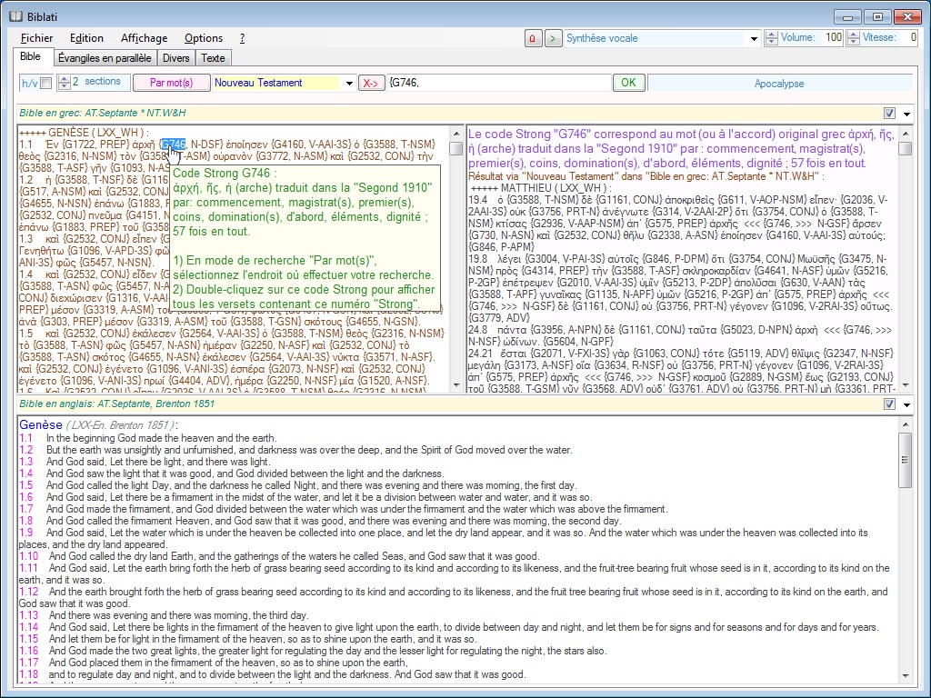The width and height of the screenshot is (931, 698).
Task: Open the question mark help menu
Action: point(242,38)
